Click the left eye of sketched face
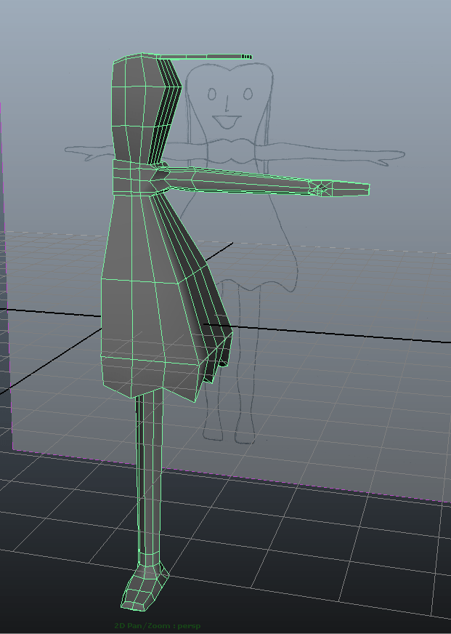Image resolution: width=451 pixels, height=634 pixels. (x=212, y=94)
